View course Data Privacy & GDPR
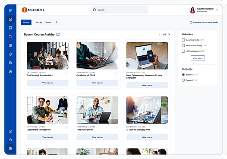The image size is (227, 159). [97, 83]
